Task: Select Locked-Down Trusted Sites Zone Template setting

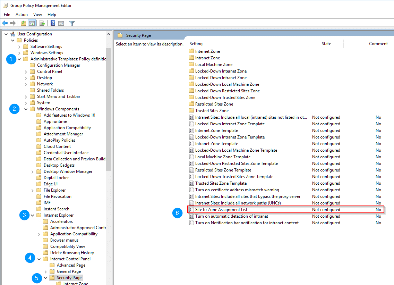Action: [x=234, y=177]
